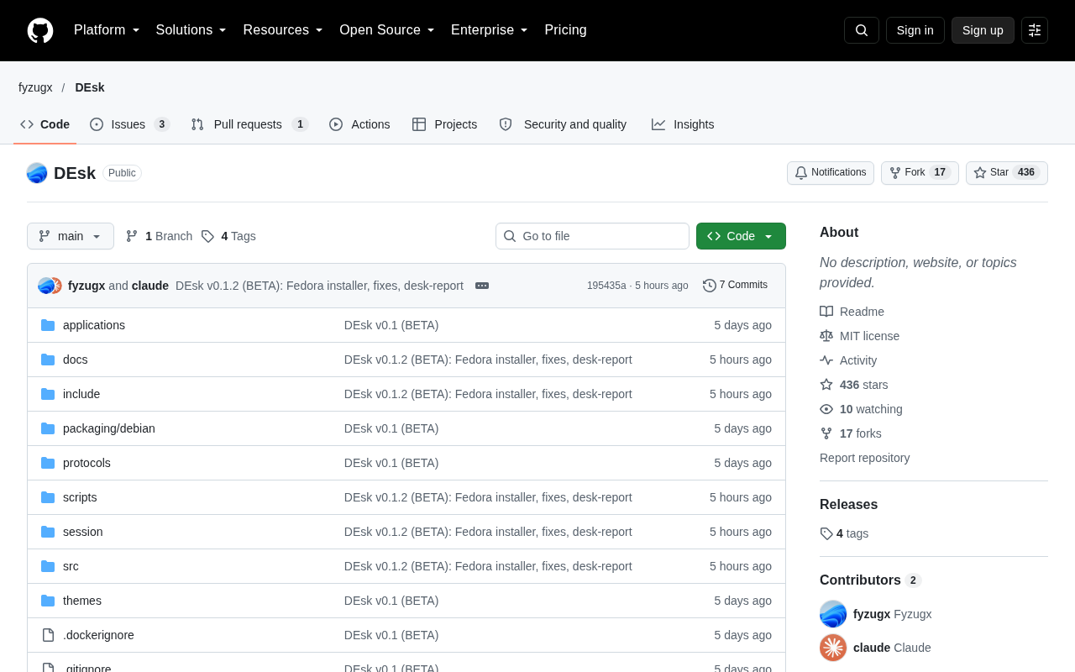Click the DEsk repository avatar icon
The height and width of the screenshot is (672, 1075).
(37, 173)
